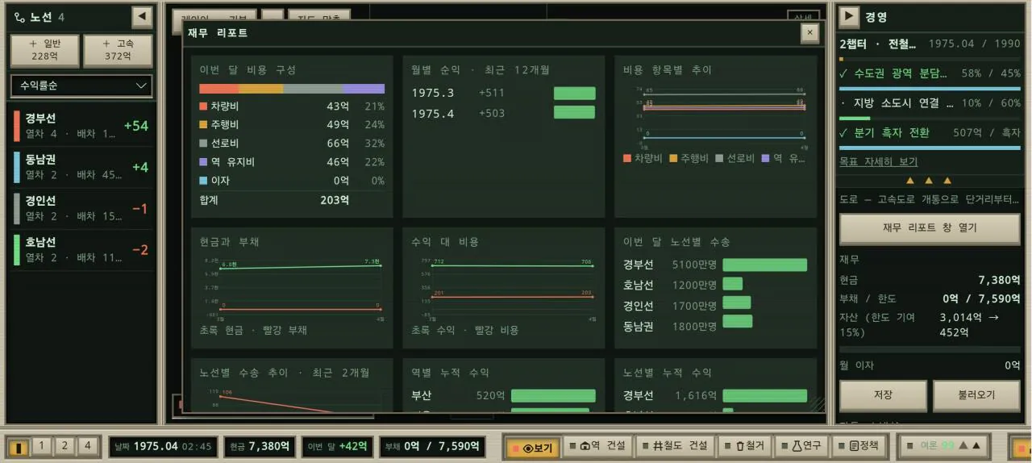The image size is (1032, 463).
Task: Set game speed to 1x
Action: tap(42, 446)
